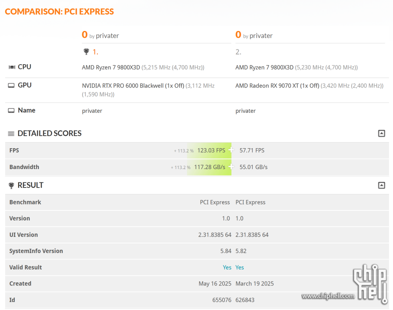Click the May 16 2025 created date

(x=215, y=283)
